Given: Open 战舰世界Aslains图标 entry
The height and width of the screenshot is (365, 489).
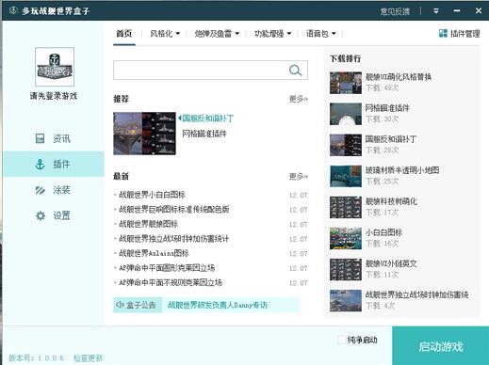Looking at the screenshot, I should tap(154, 253).
